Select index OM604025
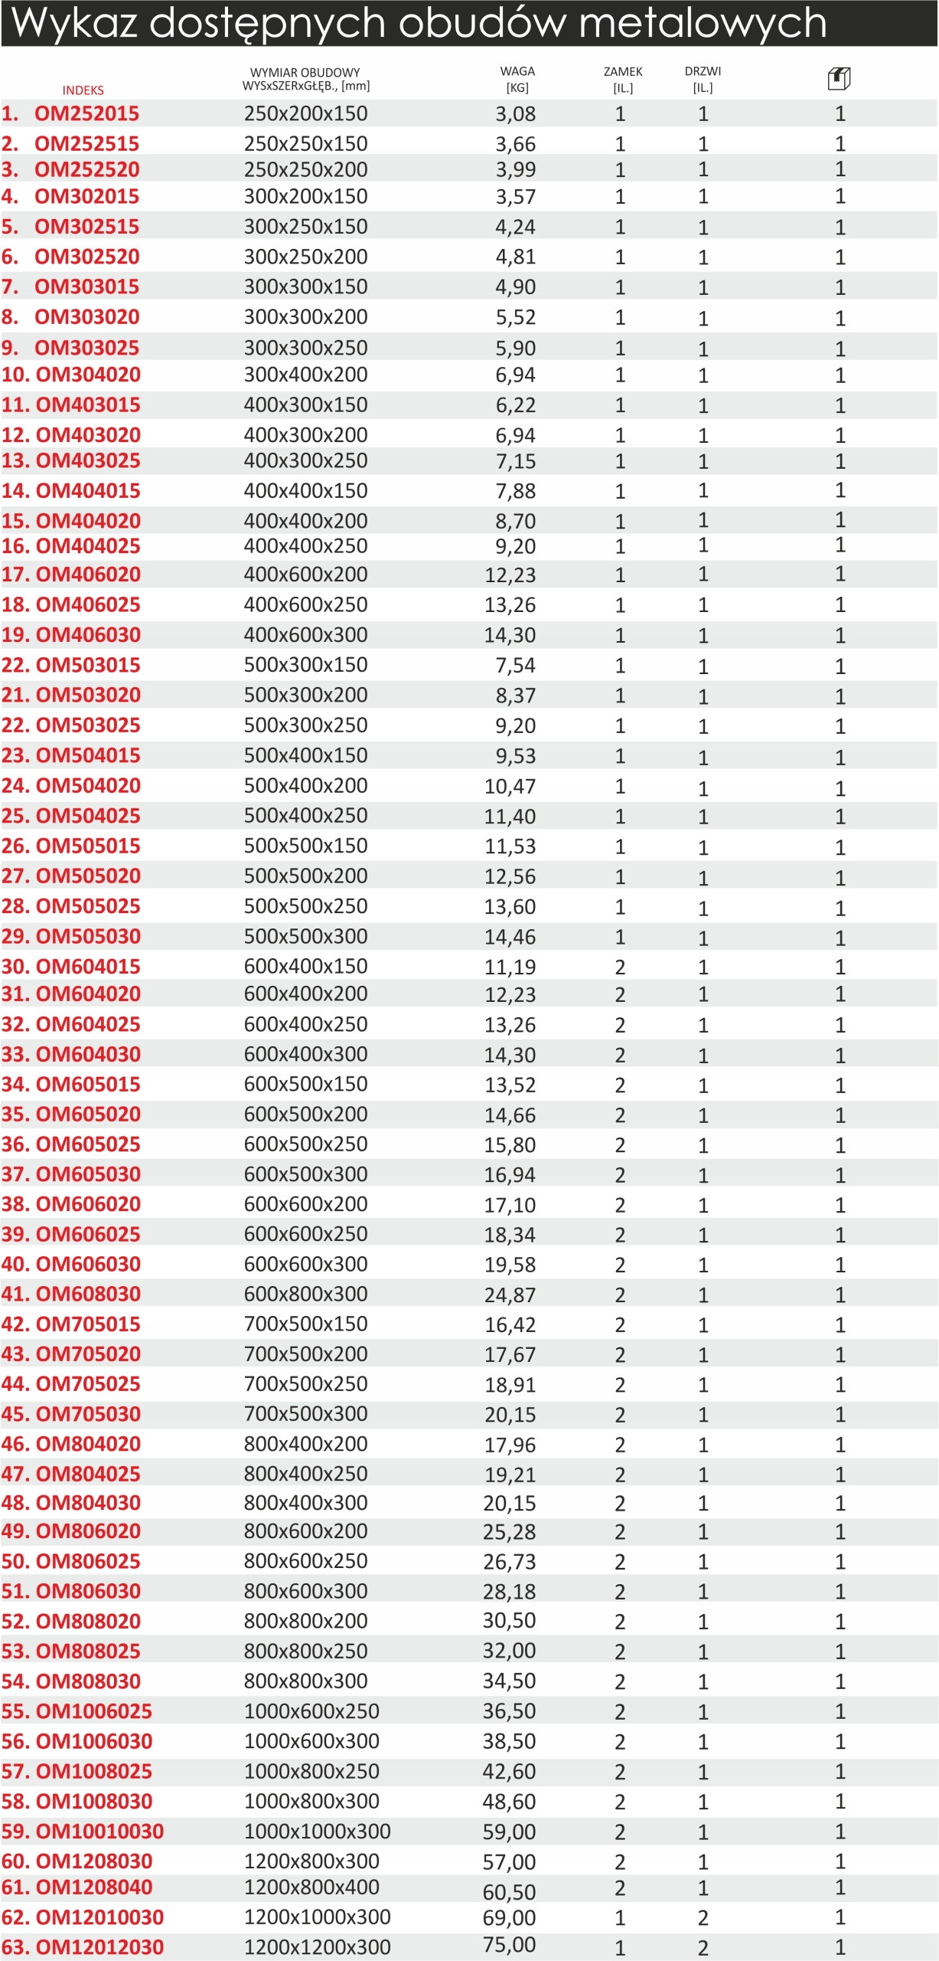 click(88, 1024)
